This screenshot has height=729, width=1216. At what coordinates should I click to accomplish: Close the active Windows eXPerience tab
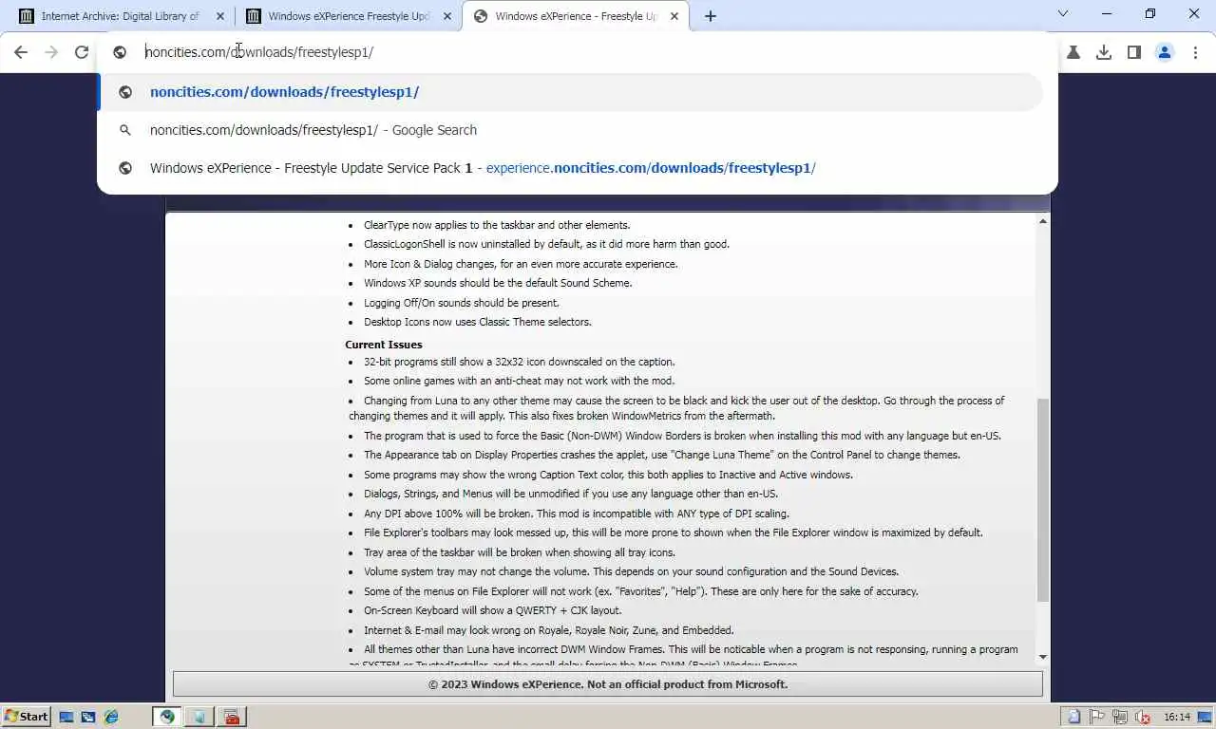coord(674,16)
